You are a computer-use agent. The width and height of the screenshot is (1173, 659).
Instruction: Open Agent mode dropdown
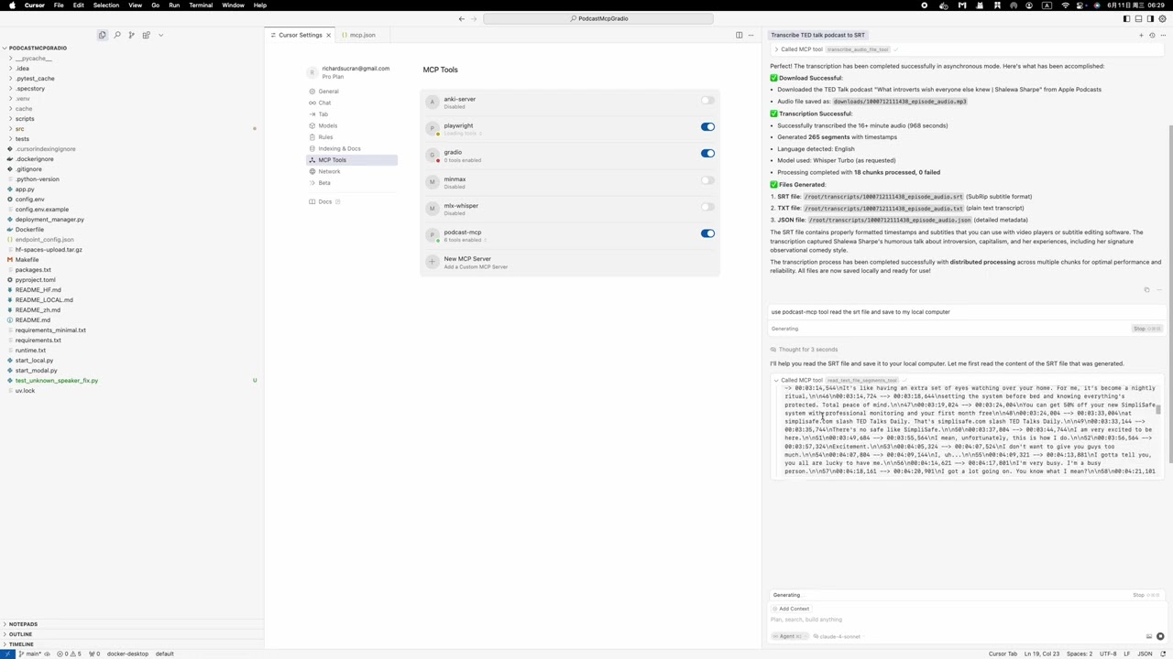coord(790,636)
